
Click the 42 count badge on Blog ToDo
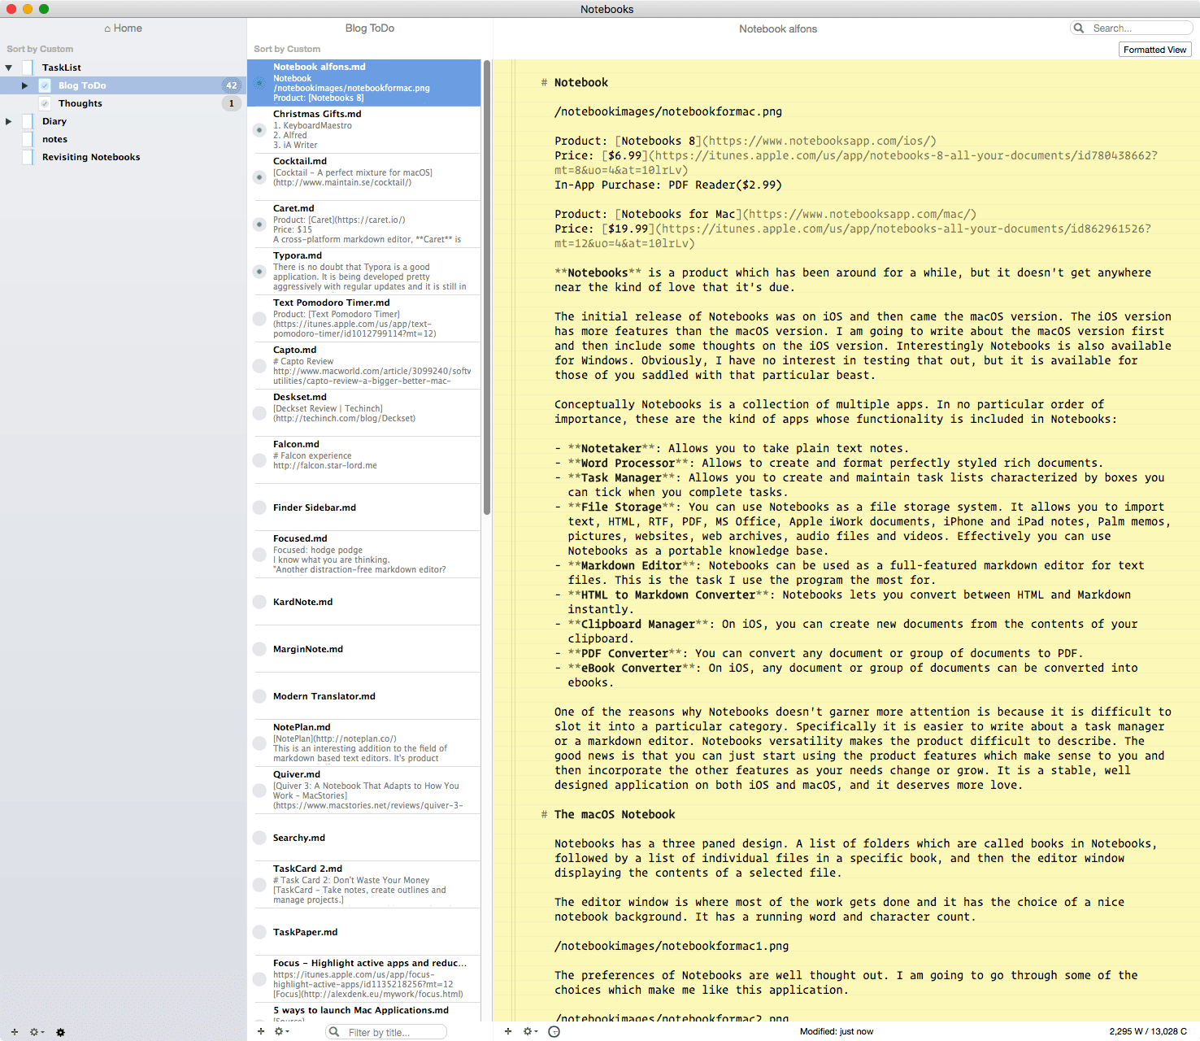coord(232,85)
